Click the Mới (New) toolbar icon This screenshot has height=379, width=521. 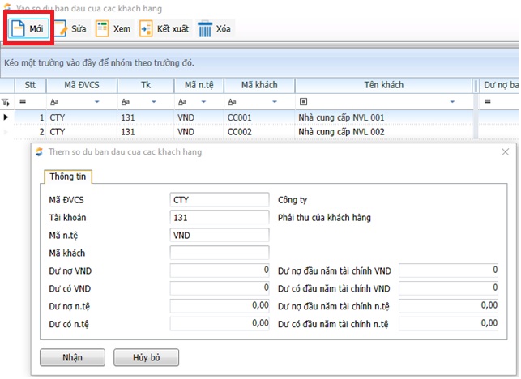(x=18, y=28)
